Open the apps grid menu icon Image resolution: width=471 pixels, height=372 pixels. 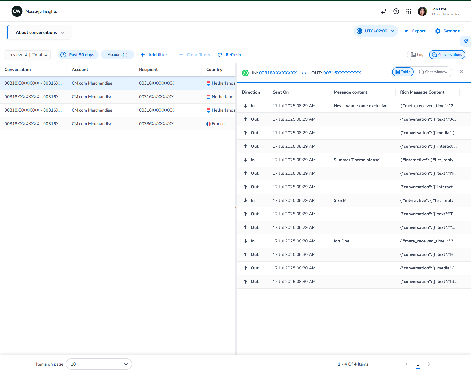(409, 11)
